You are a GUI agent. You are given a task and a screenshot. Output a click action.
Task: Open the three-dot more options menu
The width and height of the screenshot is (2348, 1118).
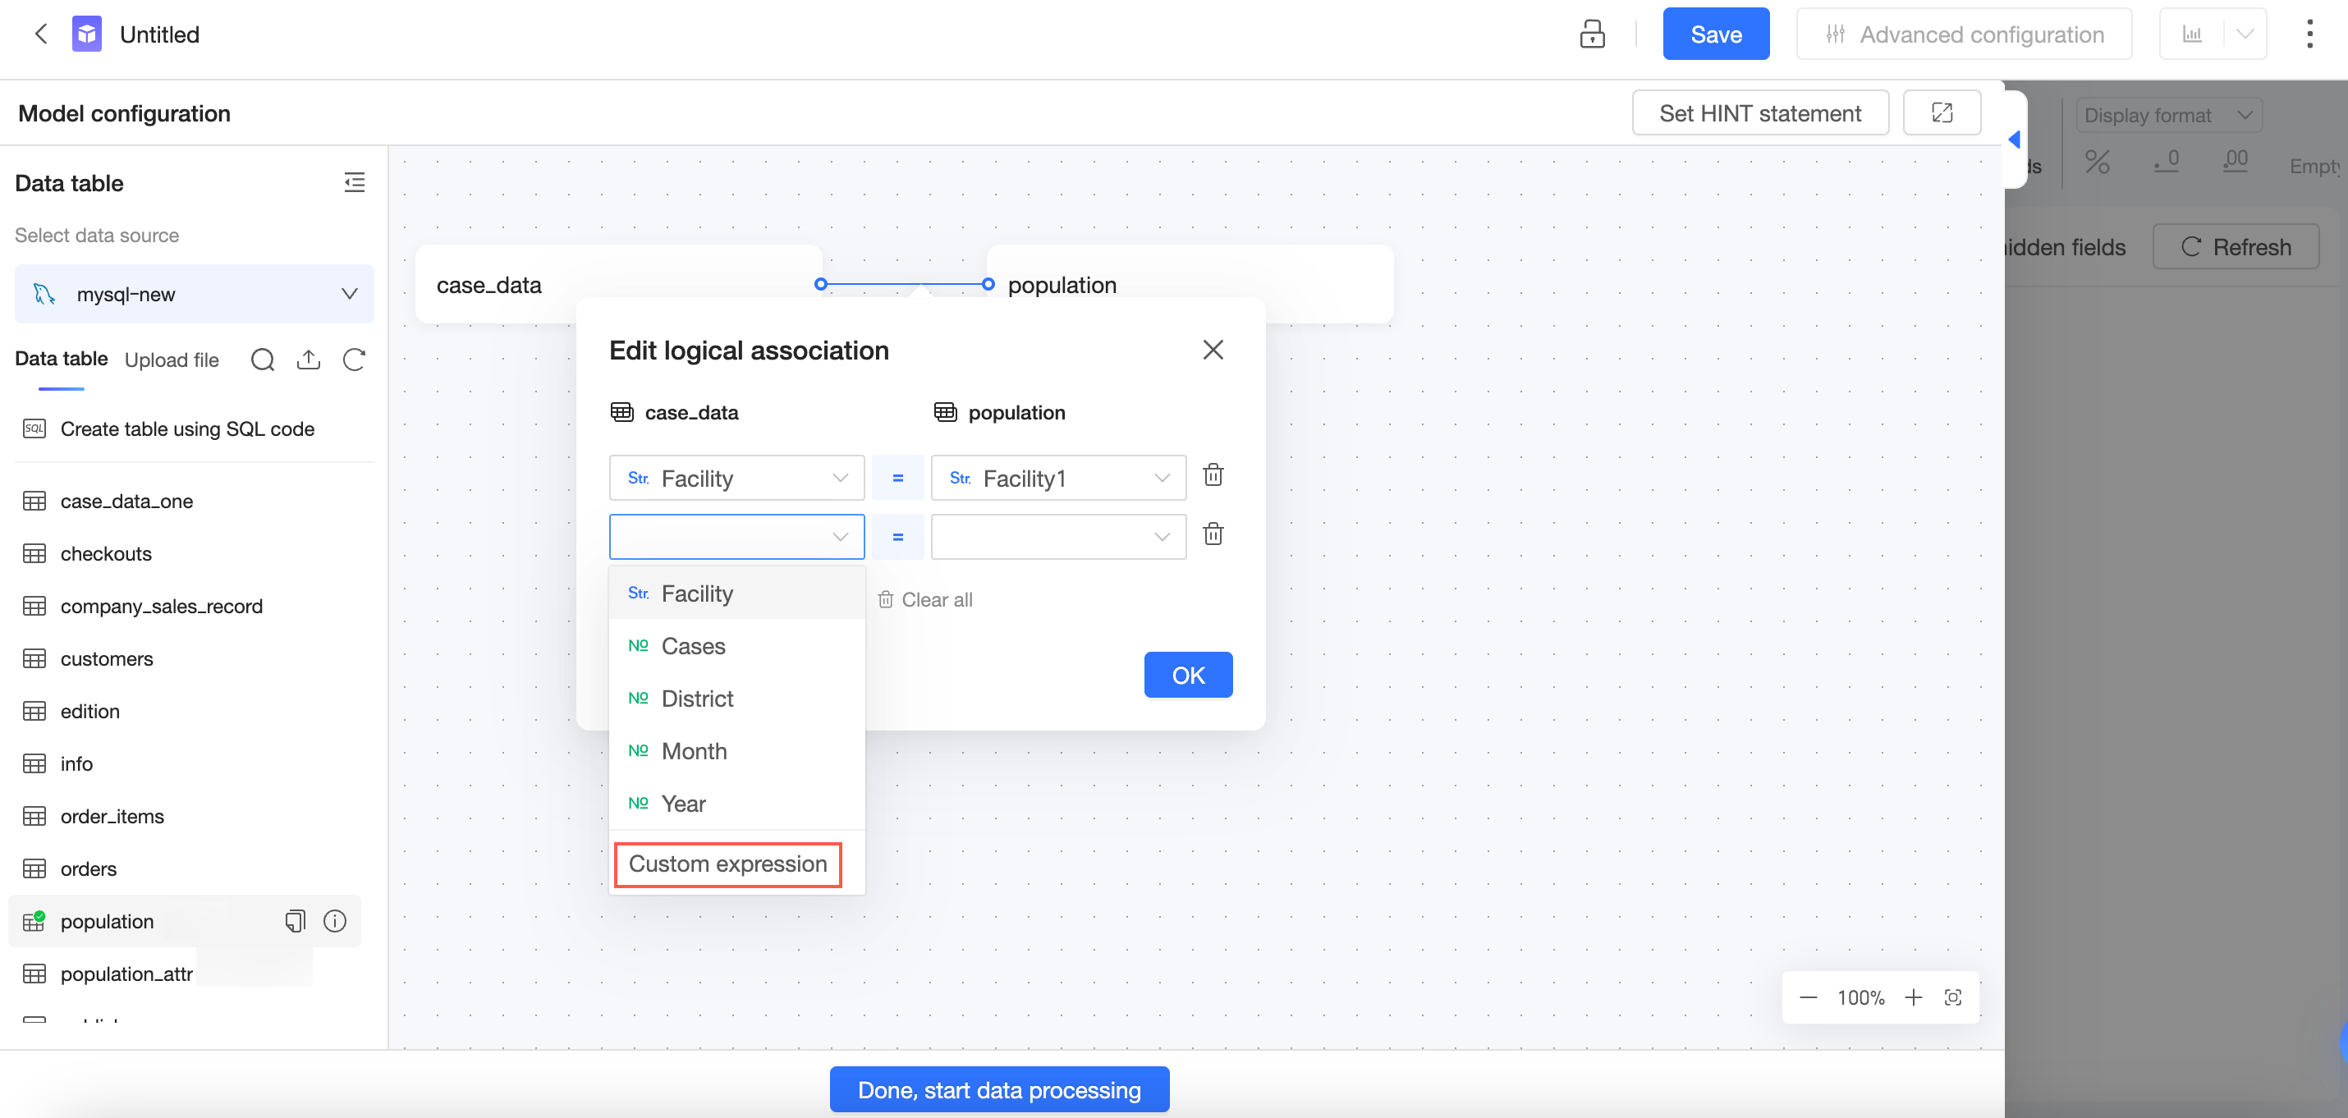pyautogui.click(x=2309, y=34)
